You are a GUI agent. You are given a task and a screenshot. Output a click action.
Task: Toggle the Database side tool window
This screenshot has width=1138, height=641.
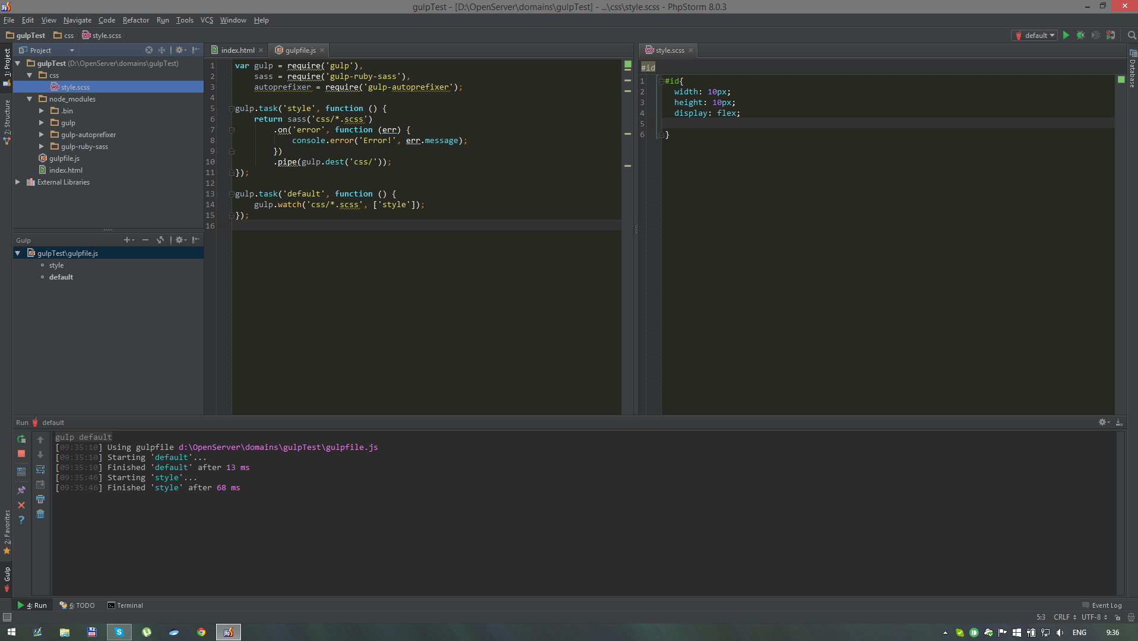click(x=1132, y=69)
